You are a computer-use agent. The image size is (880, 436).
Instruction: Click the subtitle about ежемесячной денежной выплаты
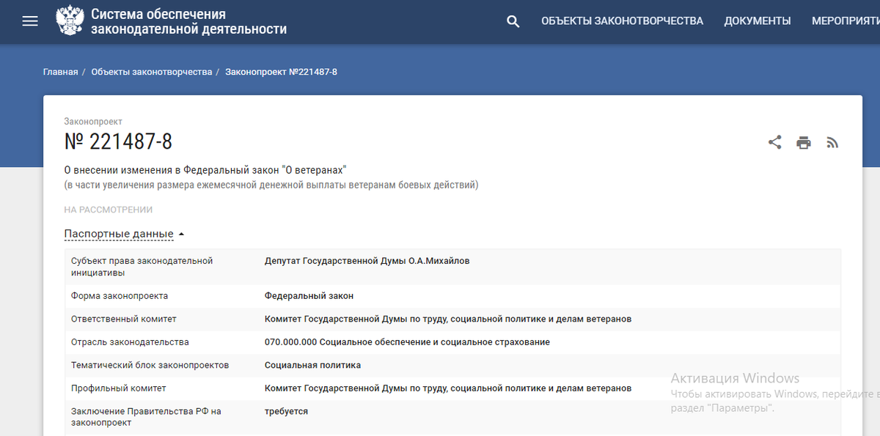(271, 185)
